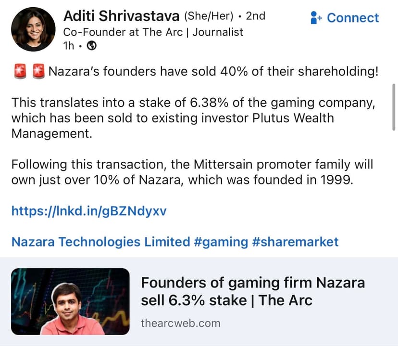Click the (She/Her) pronoun label
This screenshot has height=351, width=398.
[x=209, y=16]
